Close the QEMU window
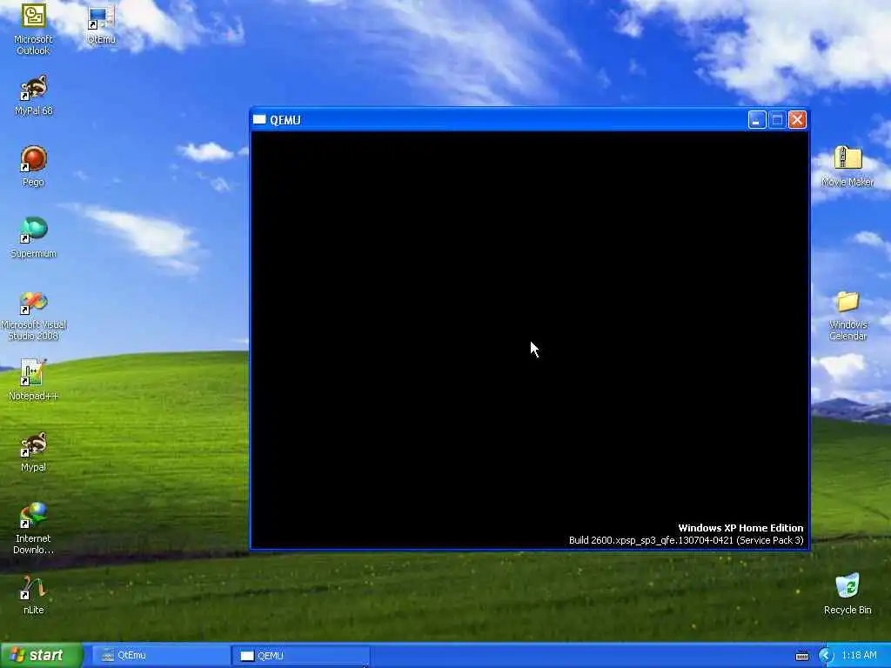This screenshot has height=668, width=891. [797, 120]
